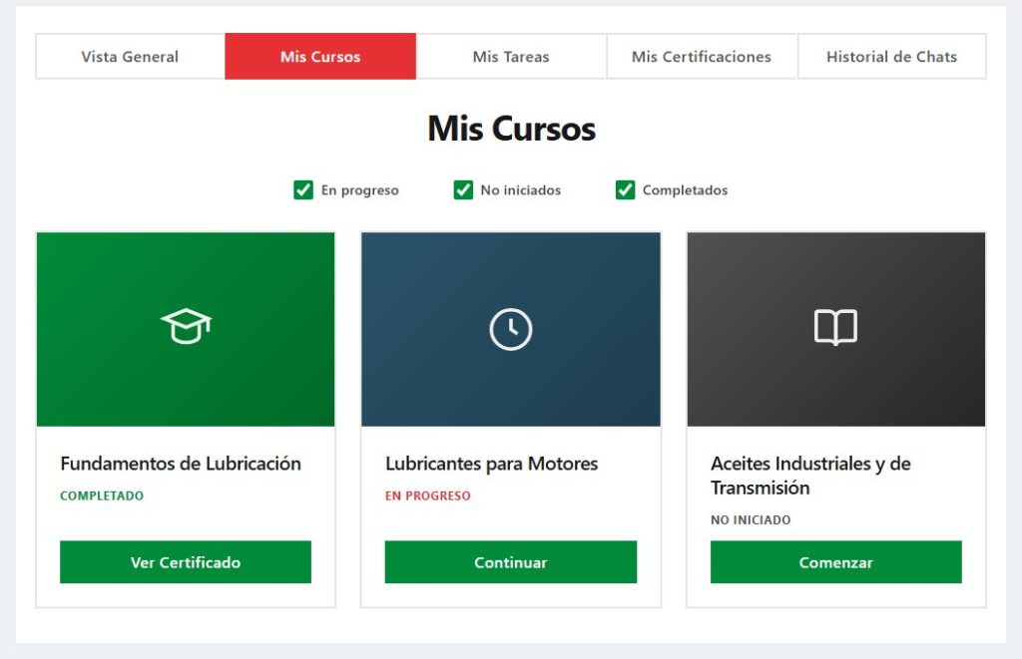Click the Completados filter label text
Viewport: 1022px width, 659px height.
click(x=685, y=190)
